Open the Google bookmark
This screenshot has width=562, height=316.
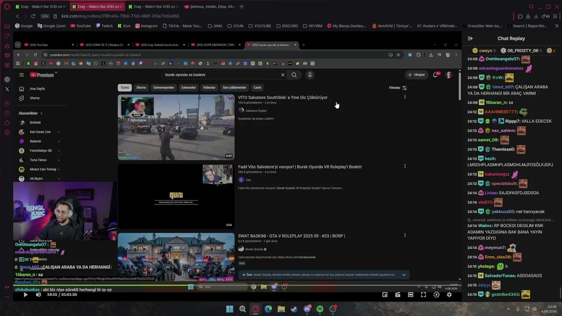tap(24, 26)
